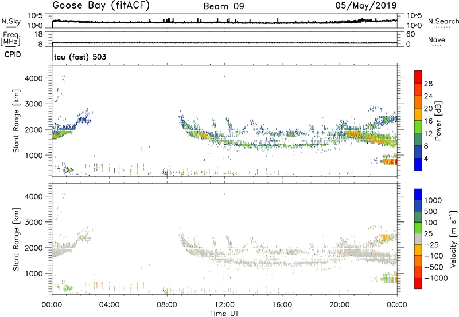459x317 pixels.
Task: Click the "Goose Bay (fitACF)" plot title
Action: (101, 6)
